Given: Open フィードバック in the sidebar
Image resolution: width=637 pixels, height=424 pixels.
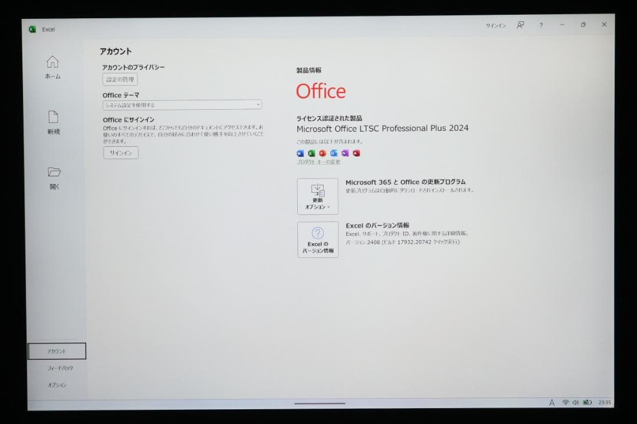Looking at the screenshot, I should (60, 368).
